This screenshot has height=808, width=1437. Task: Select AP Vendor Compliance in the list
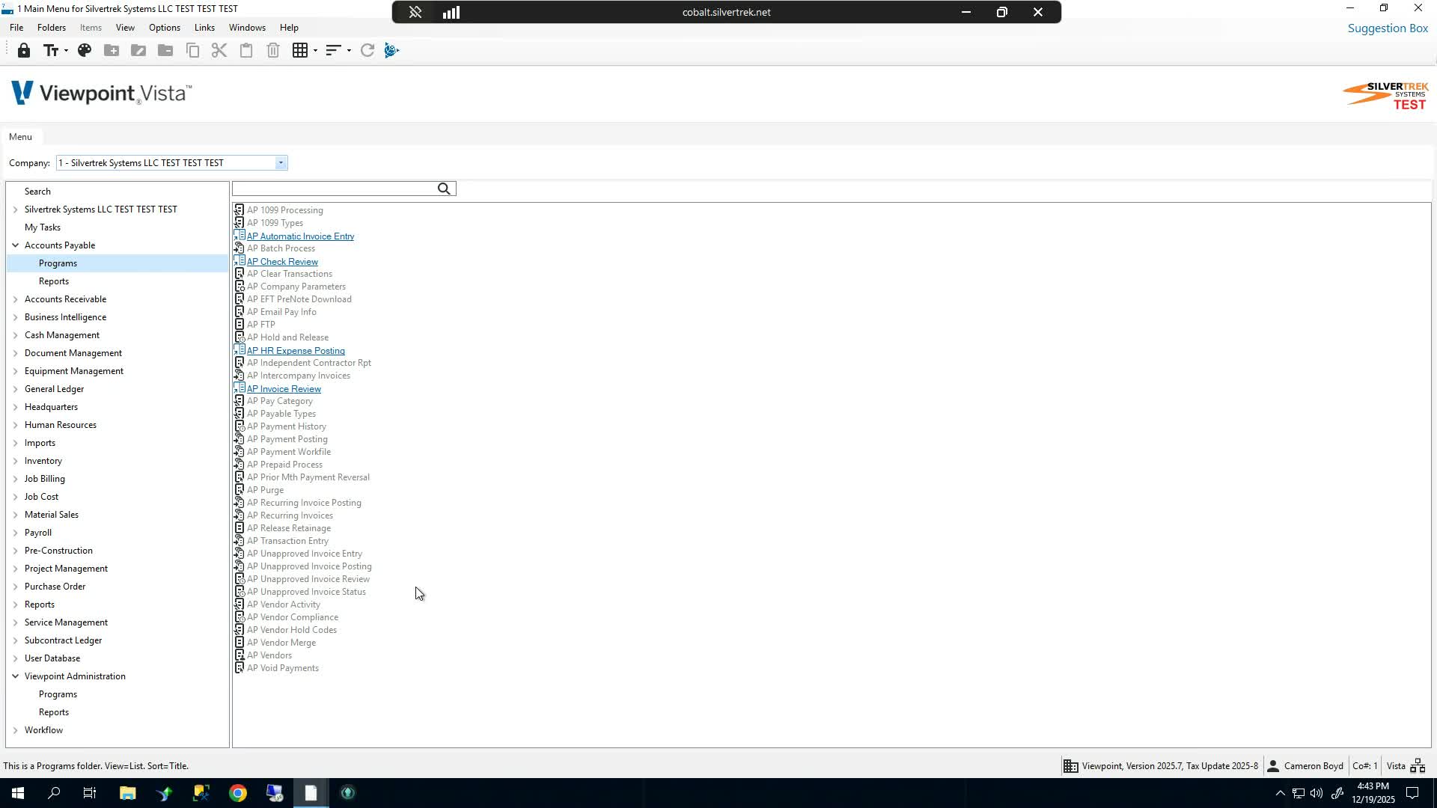click(x=293, y=616)
